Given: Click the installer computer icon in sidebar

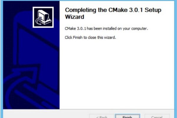Looking at the screenshot, I should pyautogui.click(x=43, y=17).
